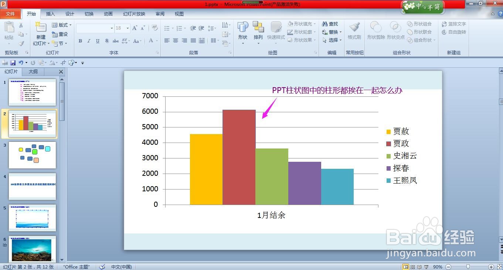Click the Decrease Indent icon
This screenshot has height=270, width=503.
tap(193, 28)
